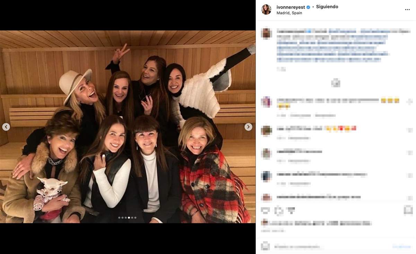The width and height of the screenshot is (416, 254).
Task: Load more comments with the plus circle
Action: pos(335,83)
